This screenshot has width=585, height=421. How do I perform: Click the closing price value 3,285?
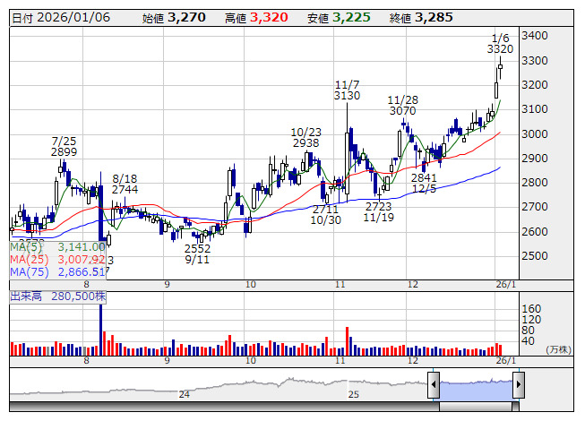(434, 18)
